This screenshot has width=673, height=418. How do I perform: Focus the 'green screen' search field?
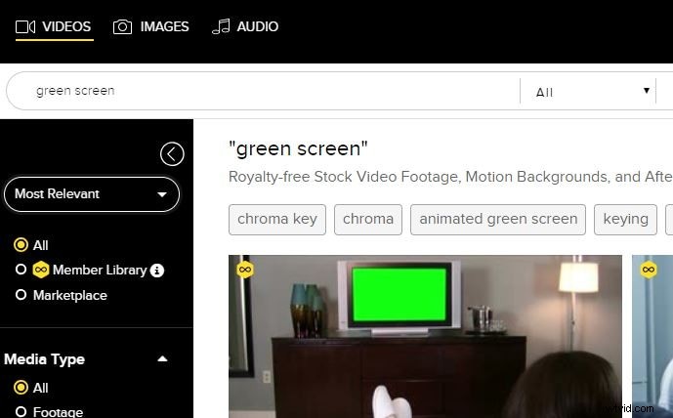pyautogui.click(x=263, y=91)
